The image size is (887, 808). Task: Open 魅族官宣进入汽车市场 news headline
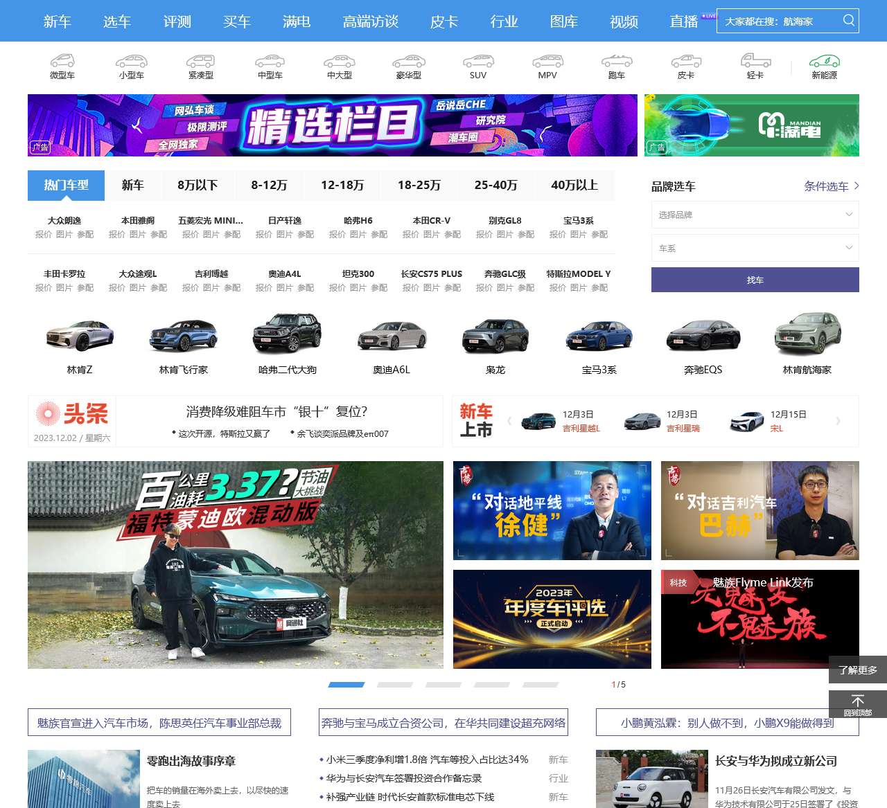pos(159,722)
